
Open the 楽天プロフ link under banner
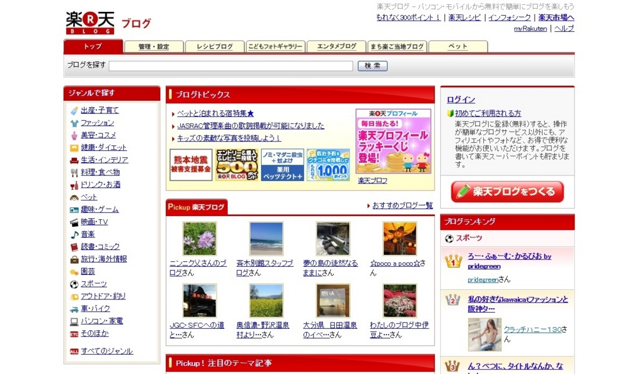(372, 180)
